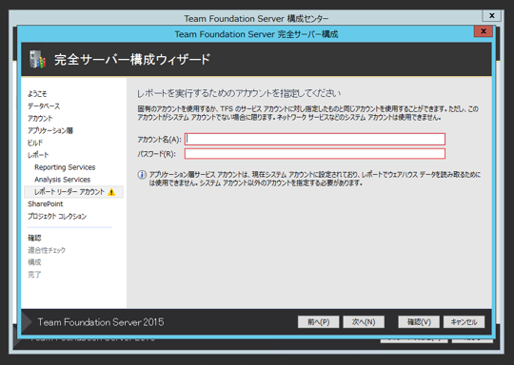Open the SharePoint step
514x365 pixels.
tap(46, 204)
